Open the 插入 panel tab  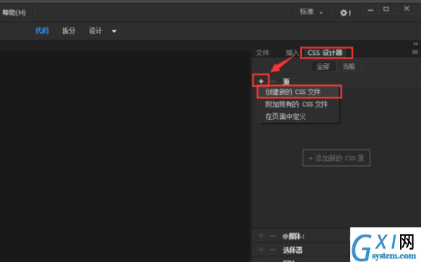pos(292,53)
